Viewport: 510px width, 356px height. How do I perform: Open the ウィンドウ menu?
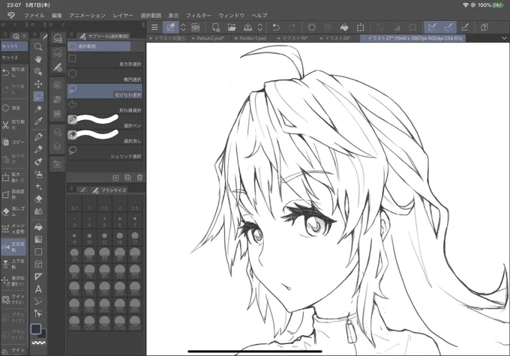(x=231, y=15)
